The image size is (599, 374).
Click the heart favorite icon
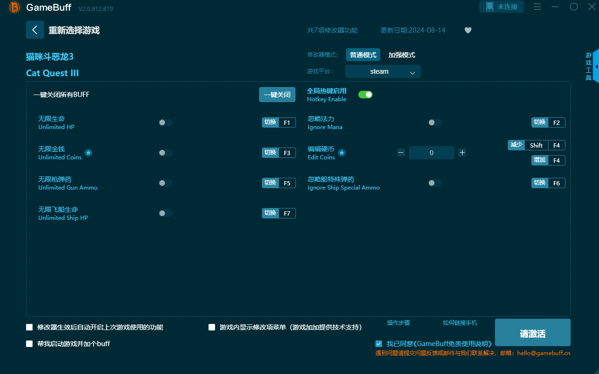click(x=468, y=30)
